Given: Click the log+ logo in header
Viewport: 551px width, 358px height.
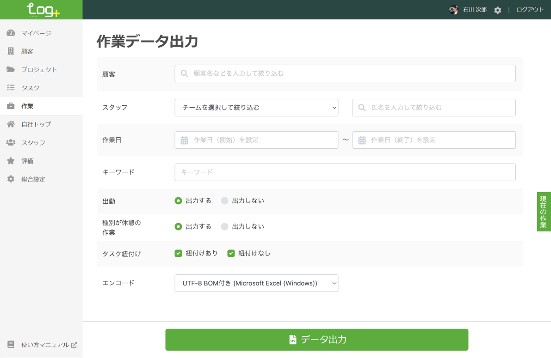Looking at the screenshot, I should click(x=43, y=10).
